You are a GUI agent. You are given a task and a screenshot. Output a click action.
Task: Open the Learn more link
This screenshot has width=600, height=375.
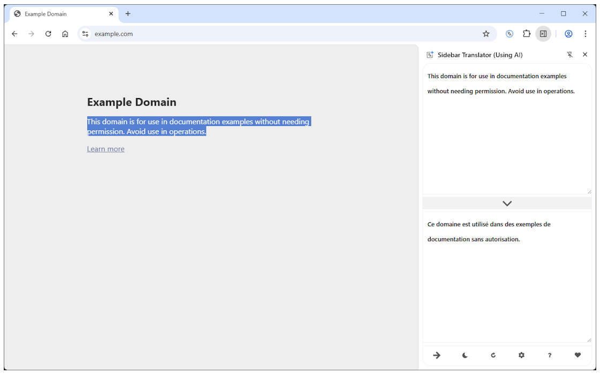pyautogui.click(x=106, y=149)
